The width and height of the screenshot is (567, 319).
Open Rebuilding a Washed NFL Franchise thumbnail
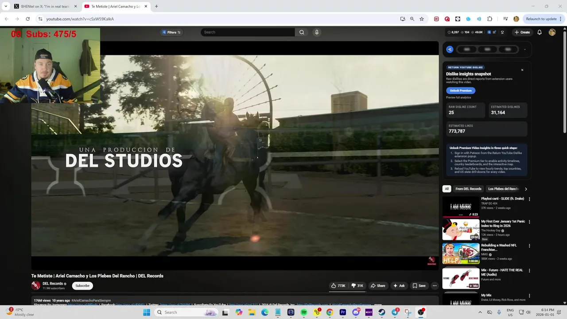(461, 253)
